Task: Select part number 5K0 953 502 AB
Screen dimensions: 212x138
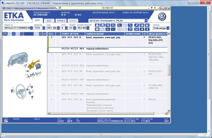Action: click(72, 71)
